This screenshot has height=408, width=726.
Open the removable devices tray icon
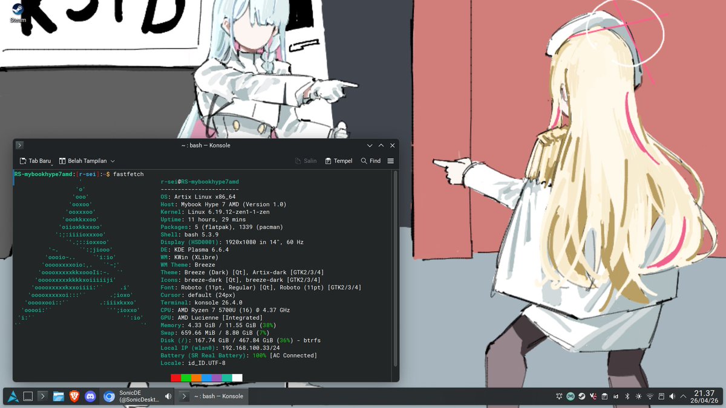coord(661,397)
